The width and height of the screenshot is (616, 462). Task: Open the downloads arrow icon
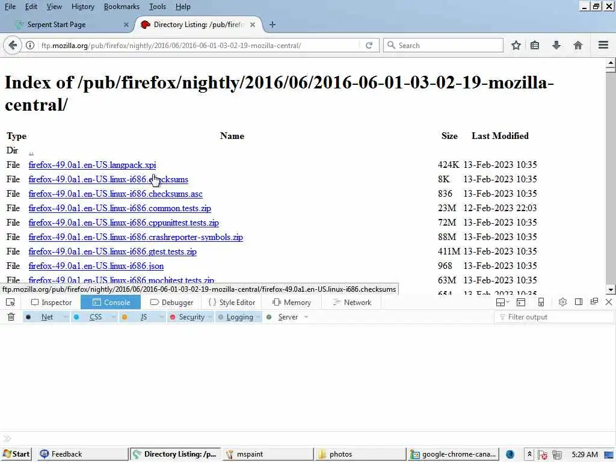tap(556, 45)
